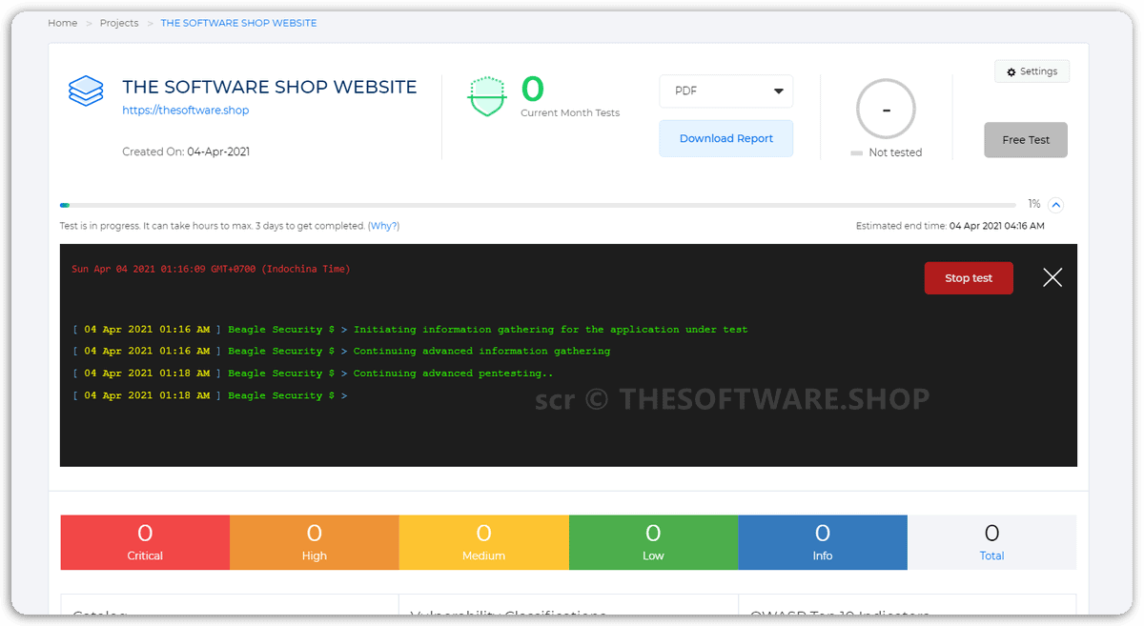Click the 1% progress percentage

click(1034, 204)
